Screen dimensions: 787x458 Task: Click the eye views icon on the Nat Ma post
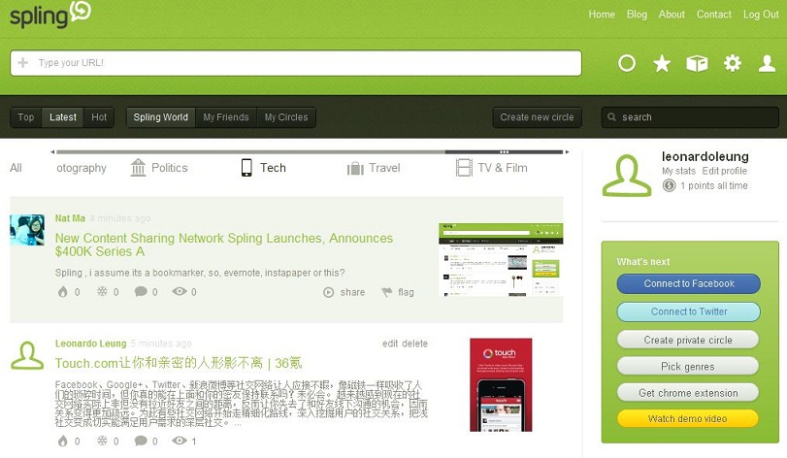coord(180,291)
